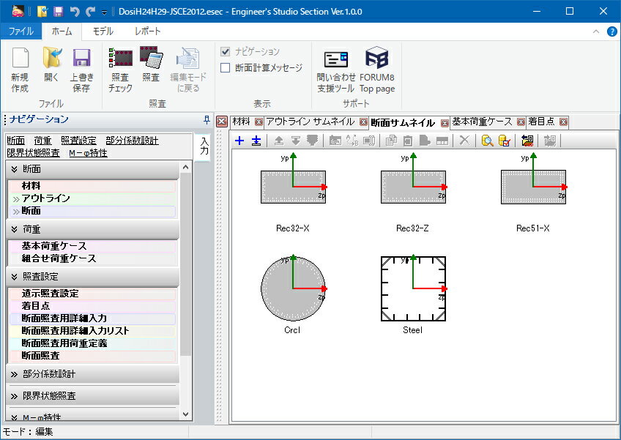Viewport: 621px width, 440px height.
Task: Open the アウトライン サムネイル tab
Action: [x=310, y=122]
